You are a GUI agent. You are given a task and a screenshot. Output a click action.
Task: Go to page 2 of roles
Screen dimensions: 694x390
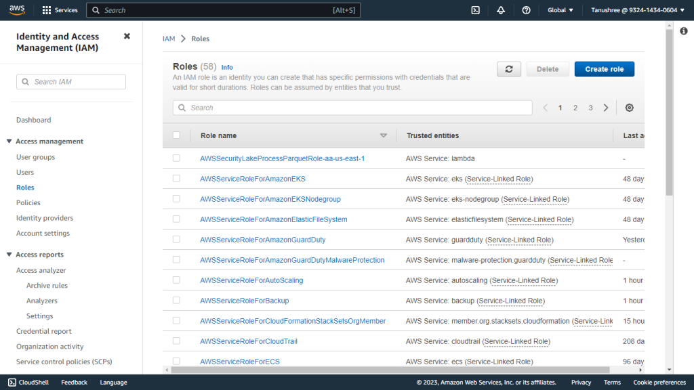click(575, 108)
